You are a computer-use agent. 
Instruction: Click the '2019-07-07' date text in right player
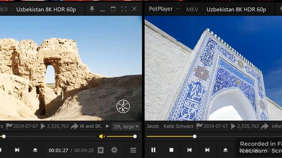215,126
